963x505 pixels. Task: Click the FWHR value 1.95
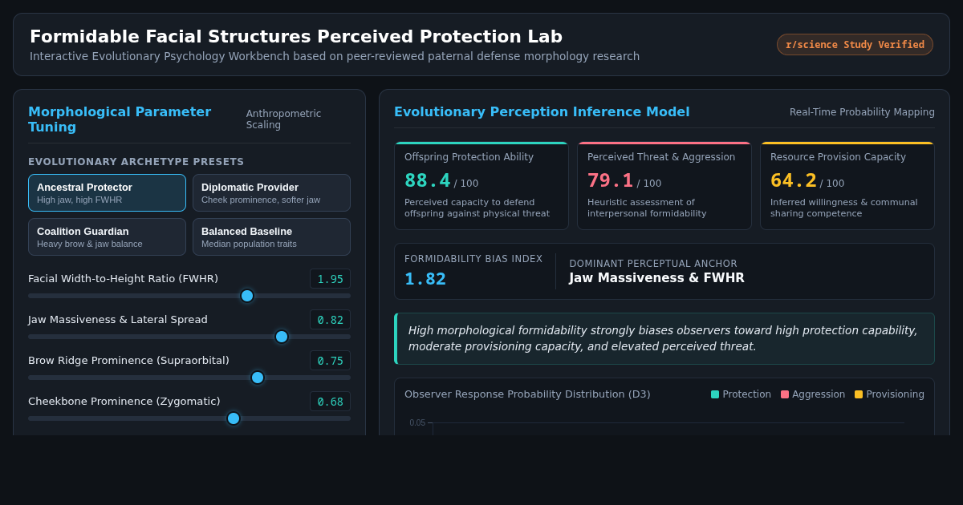click(x=330, y=279)
